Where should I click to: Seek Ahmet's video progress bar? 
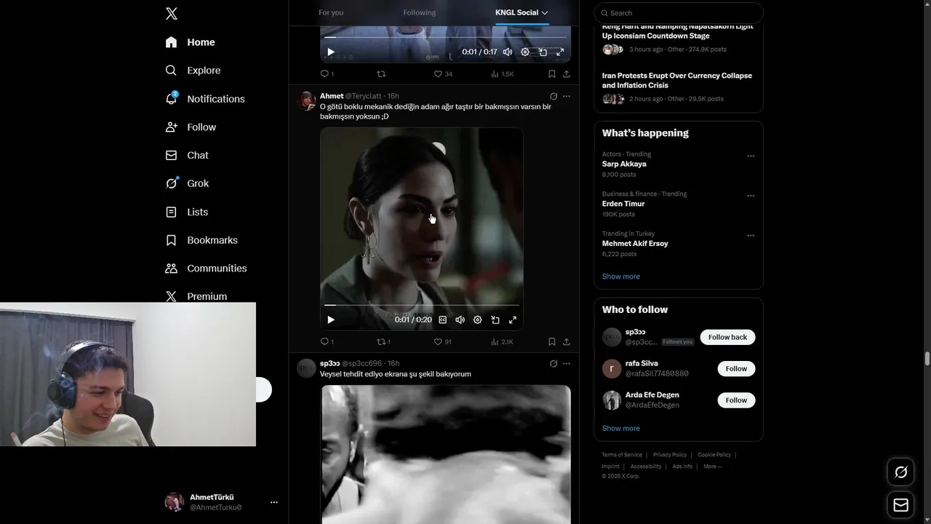[422, 305]
